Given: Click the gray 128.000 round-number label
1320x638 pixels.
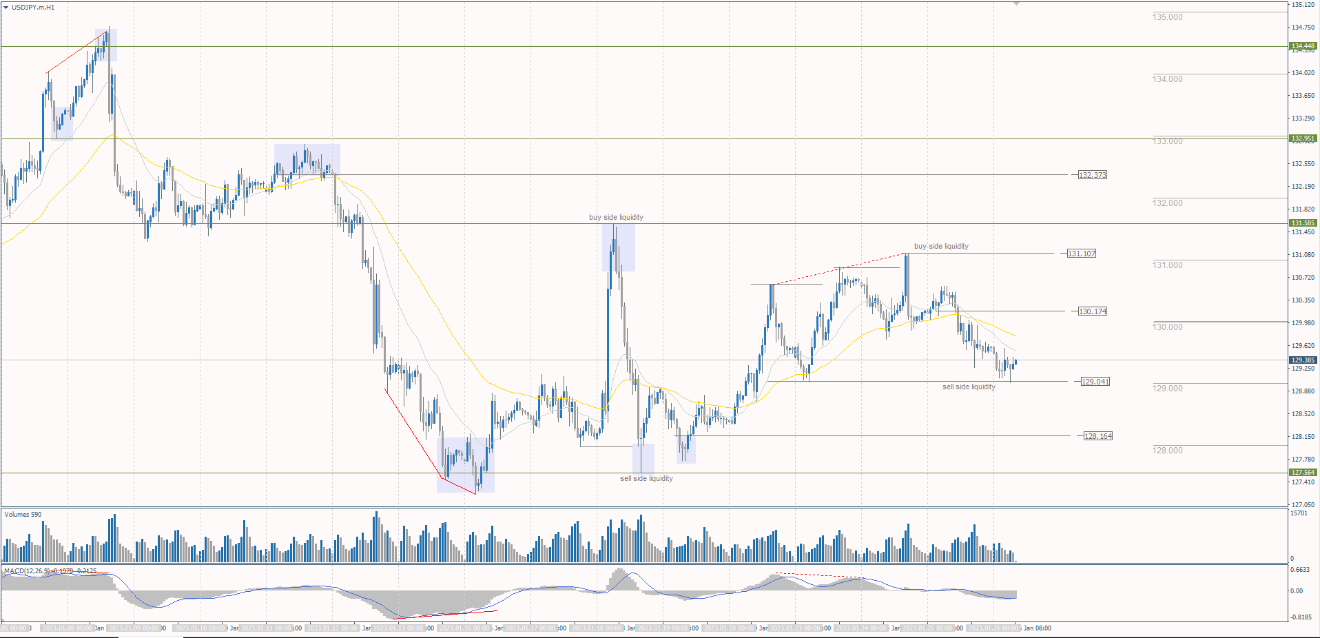Looking at the screenshot, I should click(1167, 451).
